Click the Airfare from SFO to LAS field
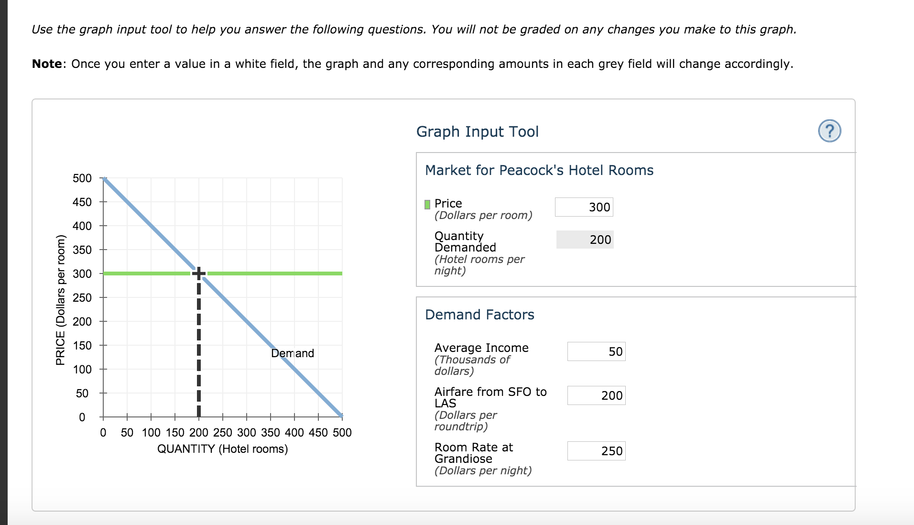Screen dimensions: 914x525 [596, 395]
